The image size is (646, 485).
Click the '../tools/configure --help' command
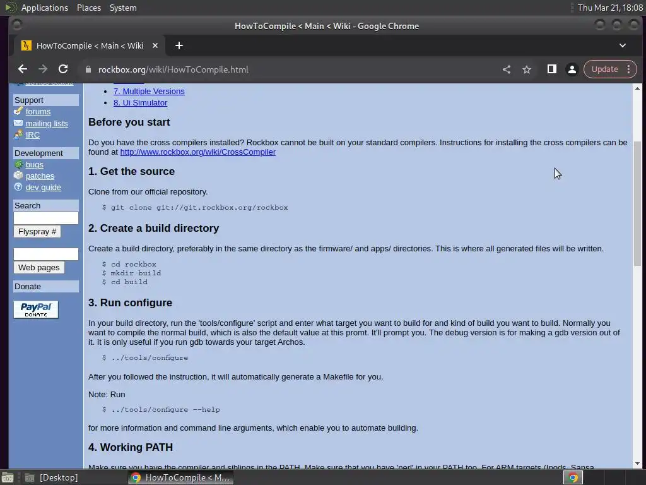161,409
